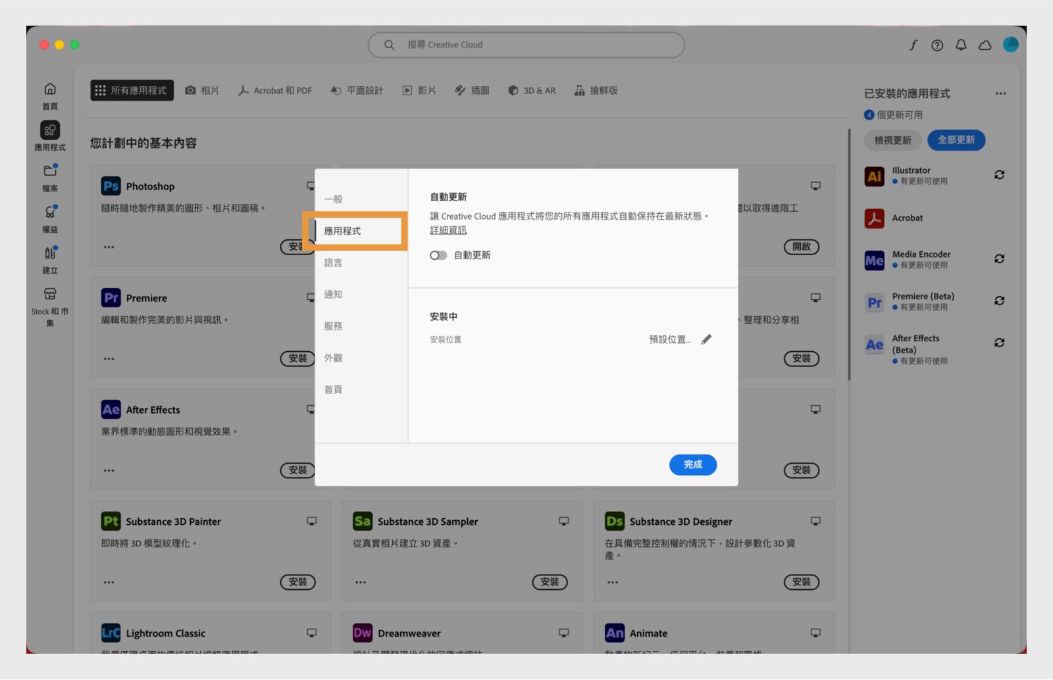Open the help question mark icon
Viewport: 1053px width, 680px height.
[x=937, y=45]
